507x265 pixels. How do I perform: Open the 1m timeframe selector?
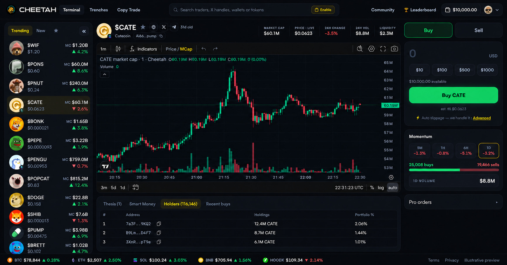click(x=103, y=49)
